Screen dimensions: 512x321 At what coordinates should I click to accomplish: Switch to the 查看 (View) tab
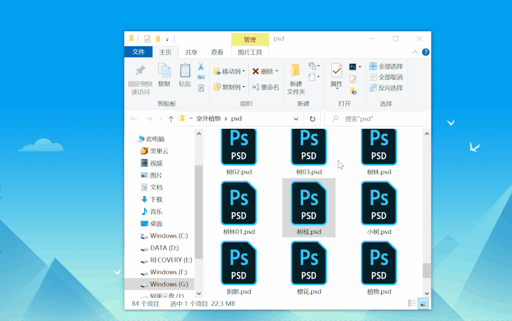click(217, 52)
